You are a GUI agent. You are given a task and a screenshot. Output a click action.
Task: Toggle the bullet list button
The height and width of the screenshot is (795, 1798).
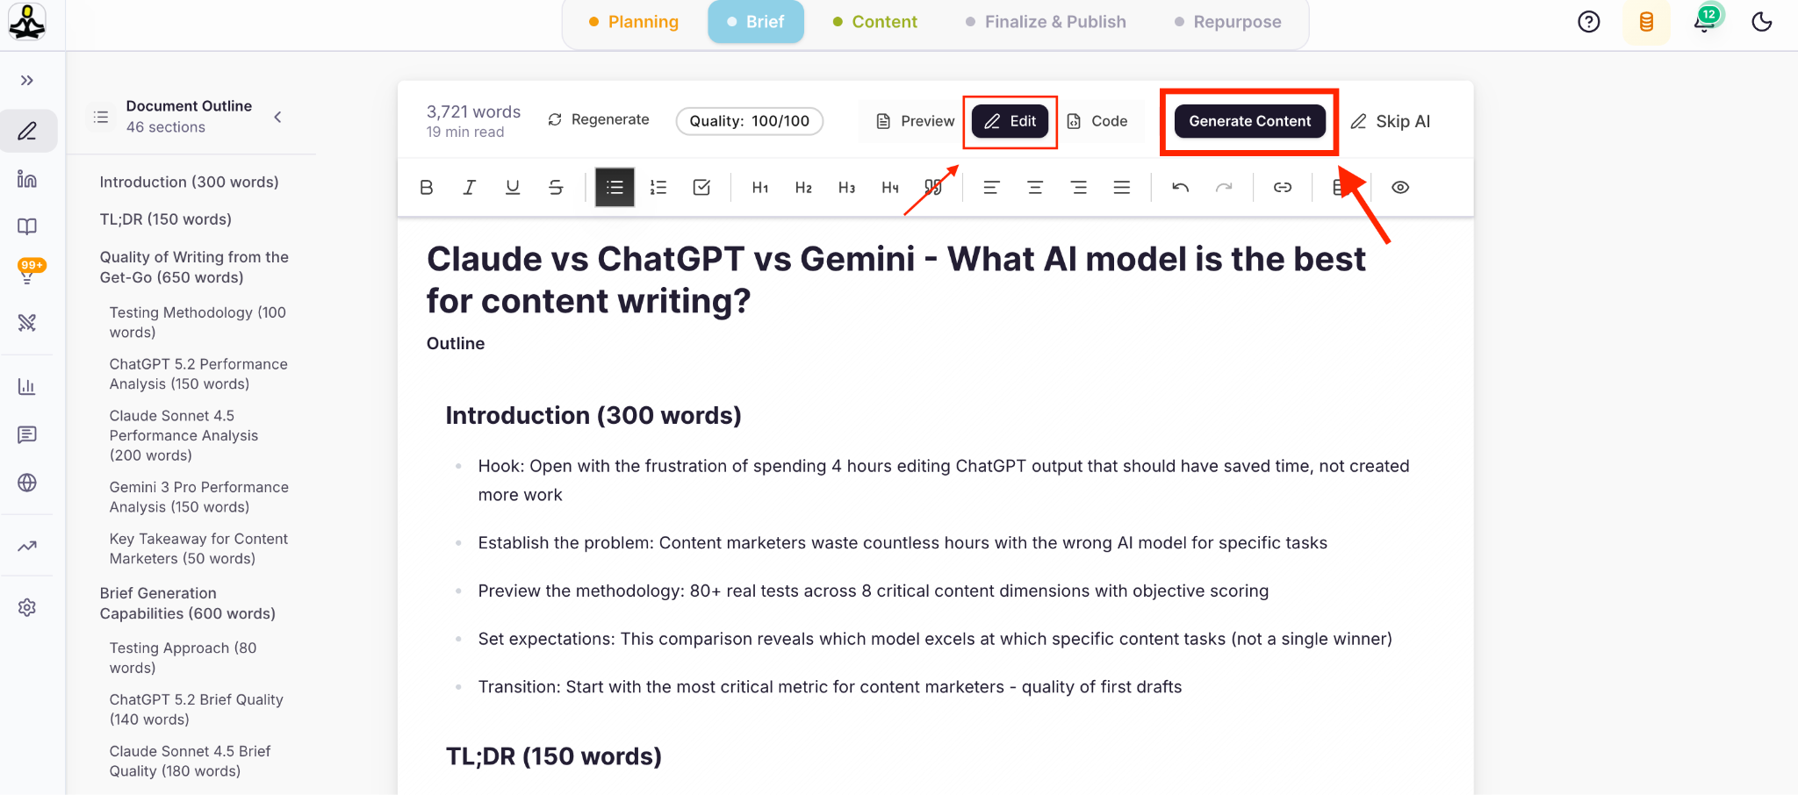pyautogui.click(x=615, y=187)
